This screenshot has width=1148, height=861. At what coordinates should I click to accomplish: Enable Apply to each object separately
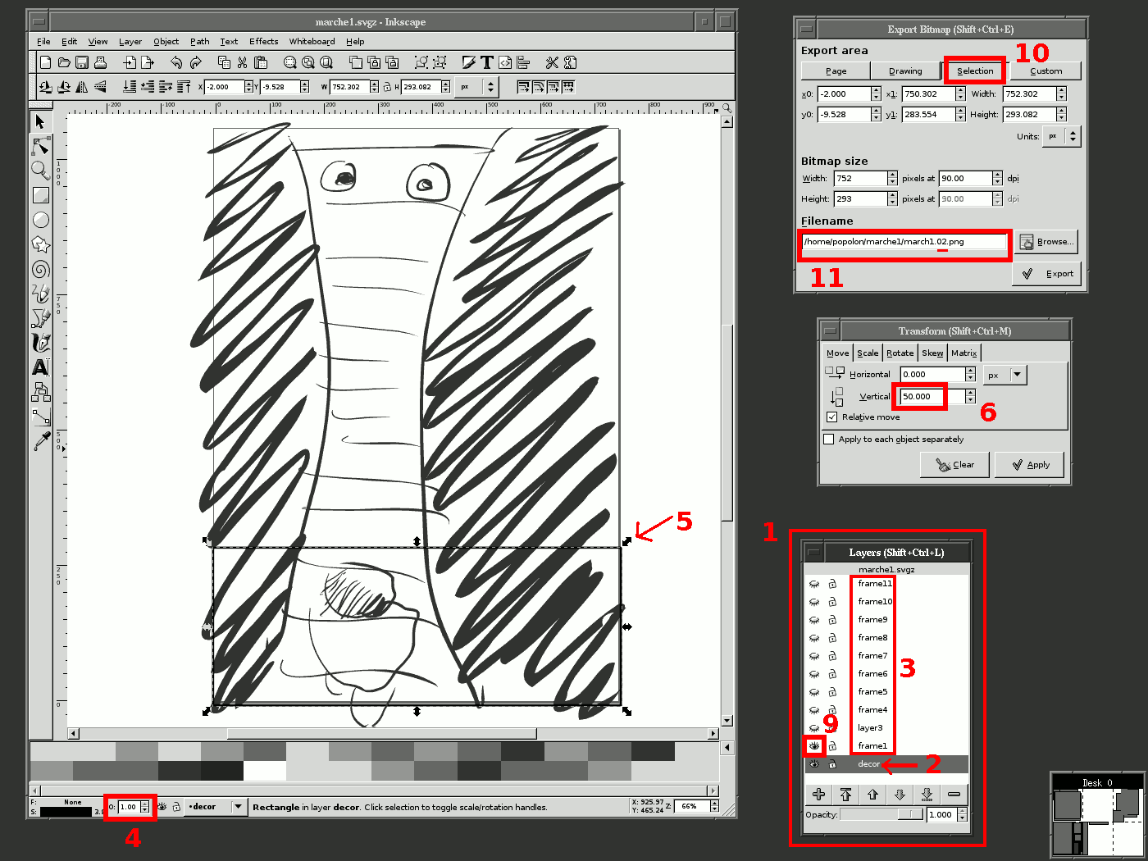(828, 439)
